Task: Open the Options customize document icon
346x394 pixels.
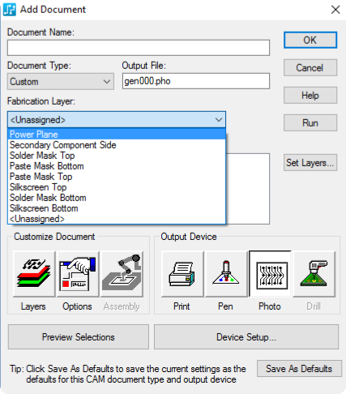Action: tap(78, 274)
